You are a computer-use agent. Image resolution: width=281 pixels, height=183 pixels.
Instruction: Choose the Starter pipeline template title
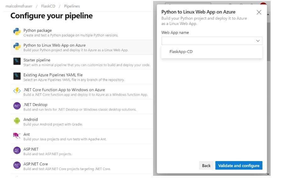tap(37, 60)
